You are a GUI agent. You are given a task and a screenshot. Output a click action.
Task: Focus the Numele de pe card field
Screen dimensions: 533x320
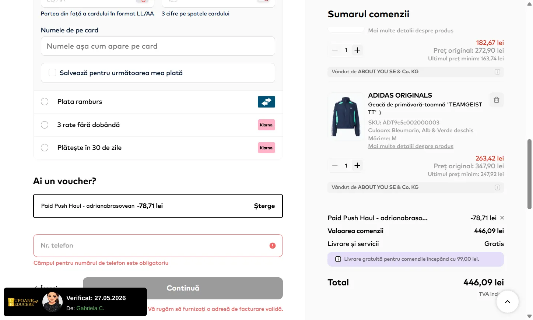point(158,46)
